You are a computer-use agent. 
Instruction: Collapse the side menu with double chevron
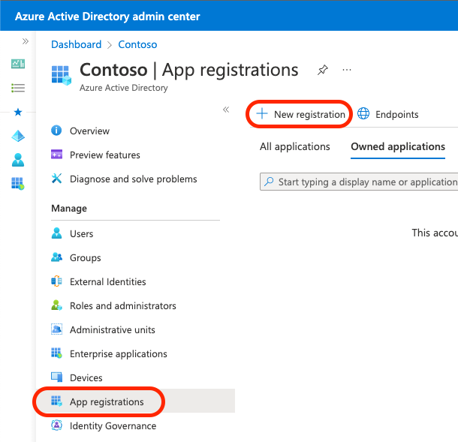(225, 110)
